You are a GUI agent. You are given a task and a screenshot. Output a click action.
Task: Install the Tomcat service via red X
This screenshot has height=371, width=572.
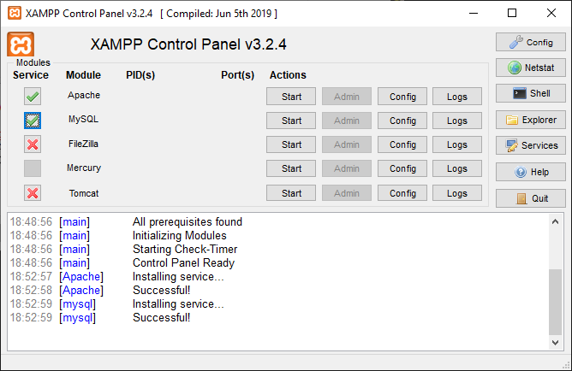pos(33,193)
